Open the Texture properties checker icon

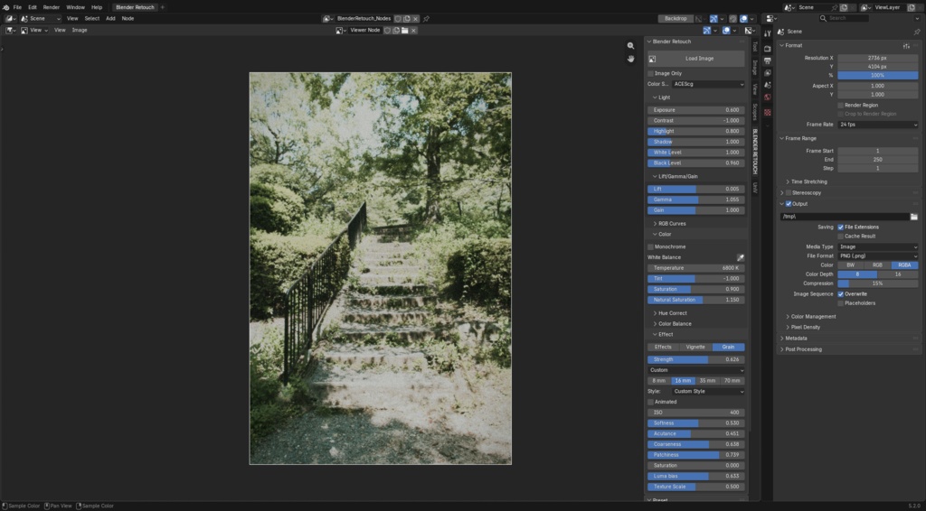coord(767,112)
